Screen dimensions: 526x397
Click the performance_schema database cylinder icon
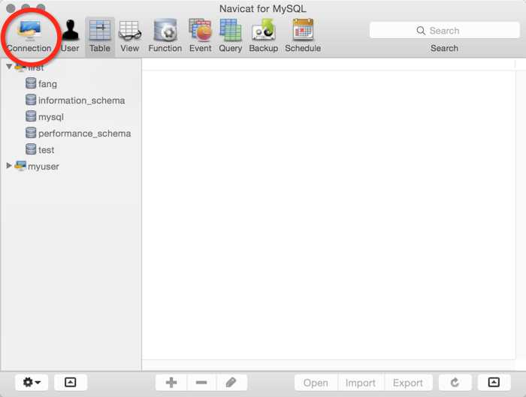[x=31, y=133]
